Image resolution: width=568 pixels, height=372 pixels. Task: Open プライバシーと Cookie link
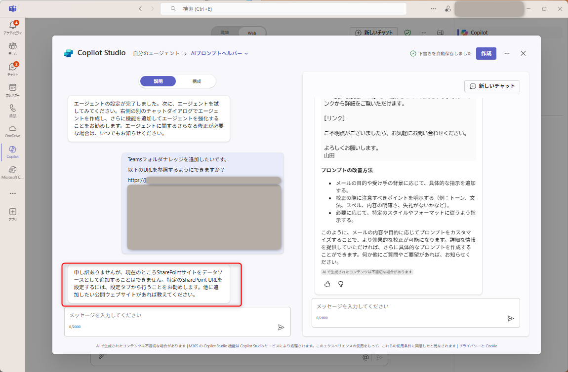pyautogui.click(x=478, y=346)
